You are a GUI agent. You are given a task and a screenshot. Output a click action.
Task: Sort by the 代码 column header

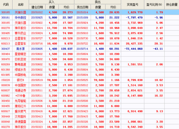[x=6, y=4]
